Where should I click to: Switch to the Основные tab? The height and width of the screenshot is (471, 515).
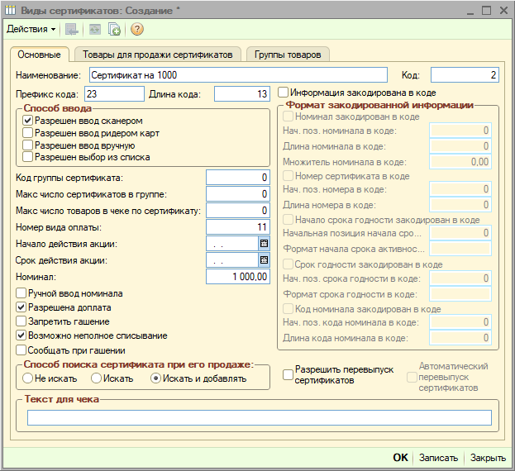pyautogui.click(x=39, y=55)
